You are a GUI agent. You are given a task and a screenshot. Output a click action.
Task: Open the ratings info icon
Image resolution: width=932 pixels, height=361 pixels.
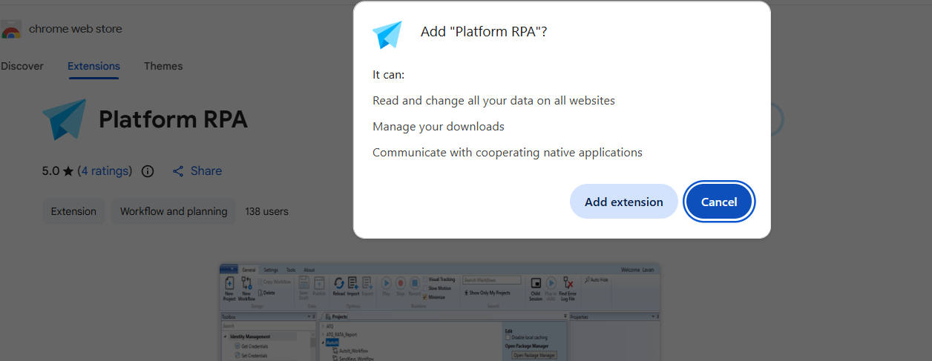pos(148,171)
